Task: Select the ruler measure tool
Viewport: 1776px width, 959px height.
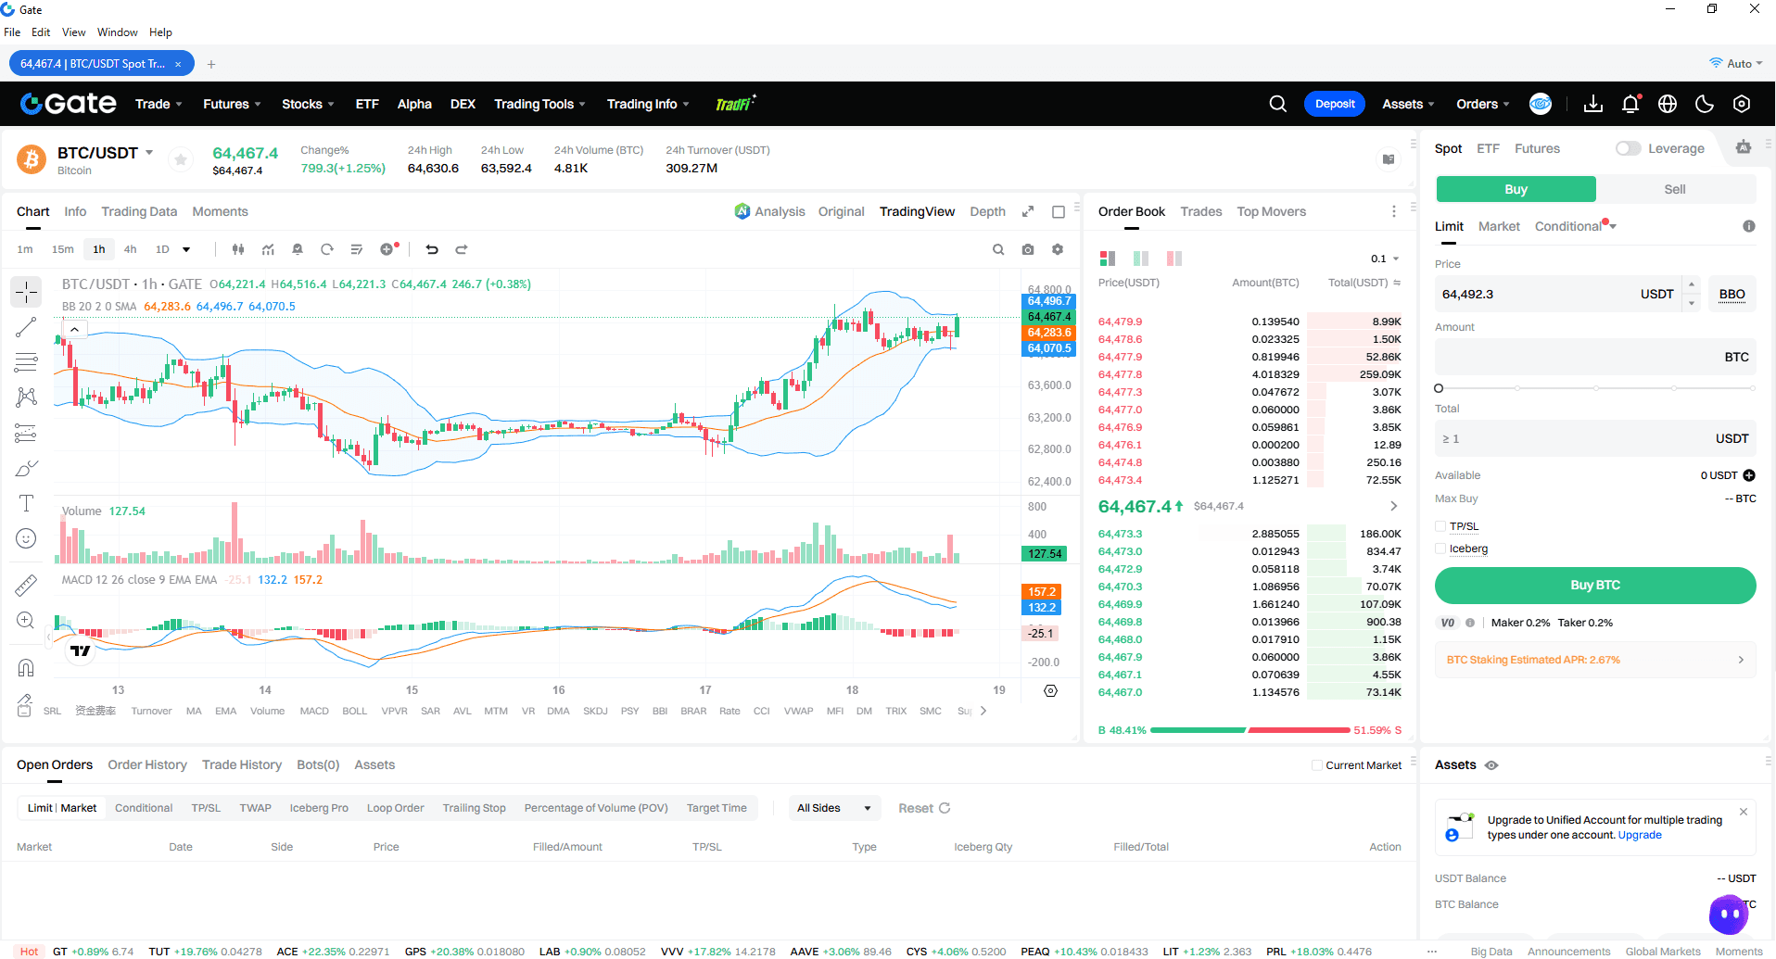Action: coord(26,585)
